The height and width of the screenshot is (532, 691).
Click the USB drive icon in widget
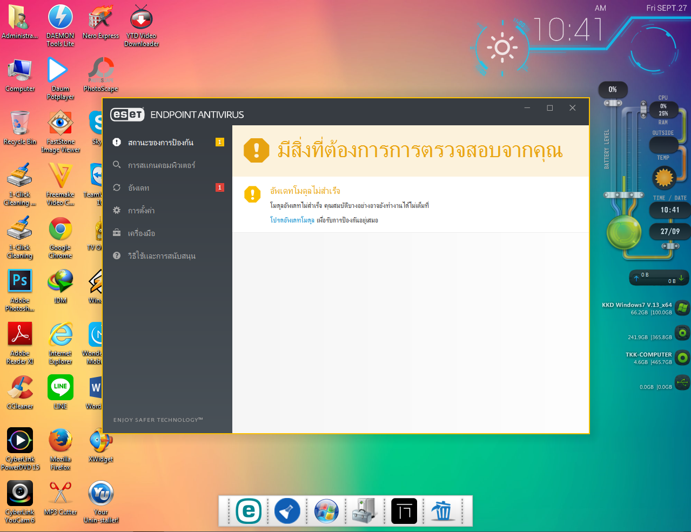(x=682, y=383)
